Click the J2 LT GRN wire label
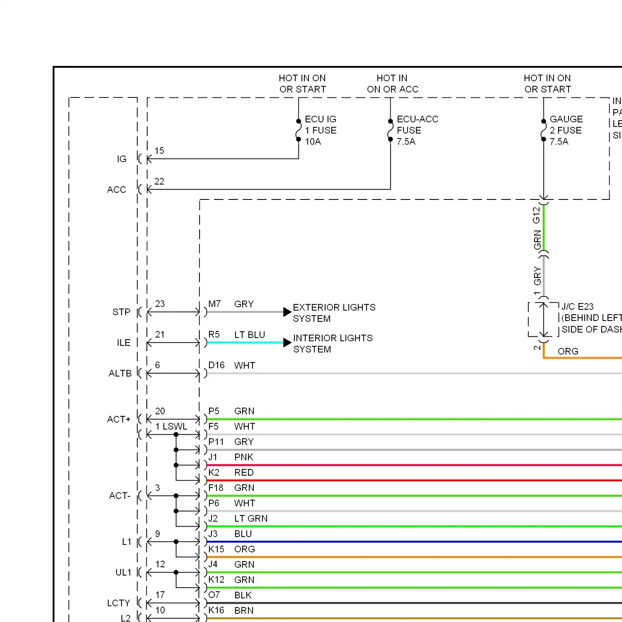 click(x=238, y=518)
